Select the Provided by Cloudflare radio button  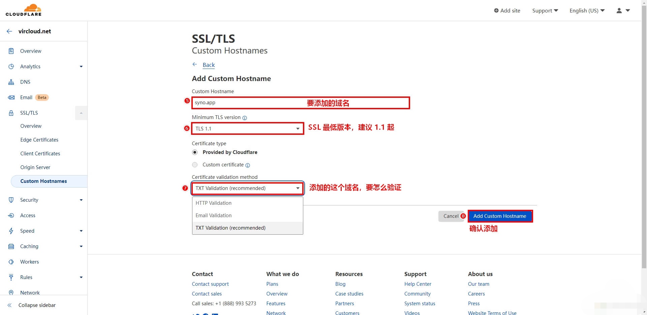[x=195, y=152]
